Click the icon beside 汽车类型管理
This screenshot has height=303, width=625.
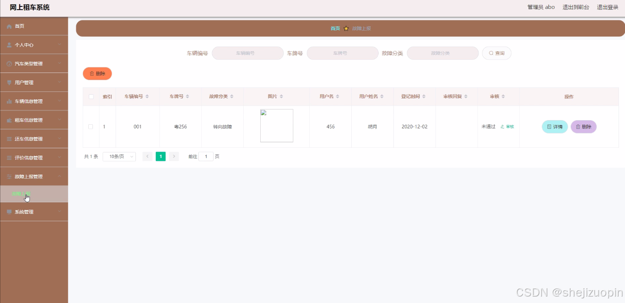(x=9, y=64)
